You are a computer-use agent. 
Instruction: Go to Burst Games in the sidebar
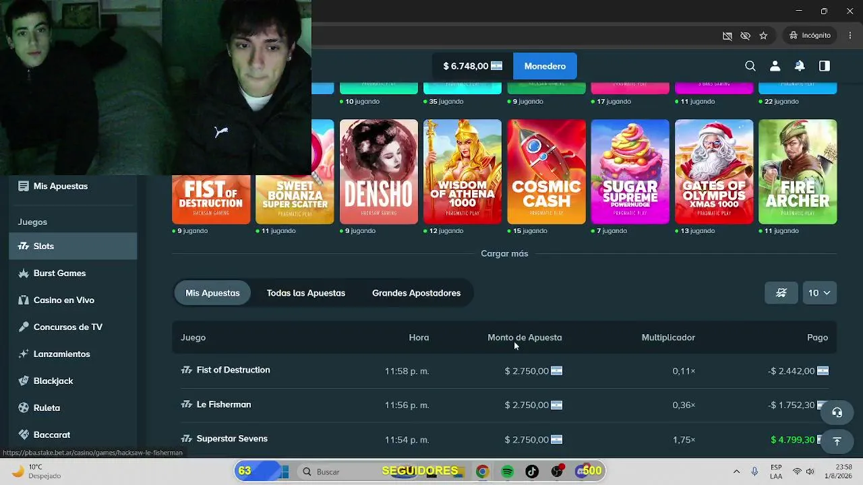click(x=73, y=273)
